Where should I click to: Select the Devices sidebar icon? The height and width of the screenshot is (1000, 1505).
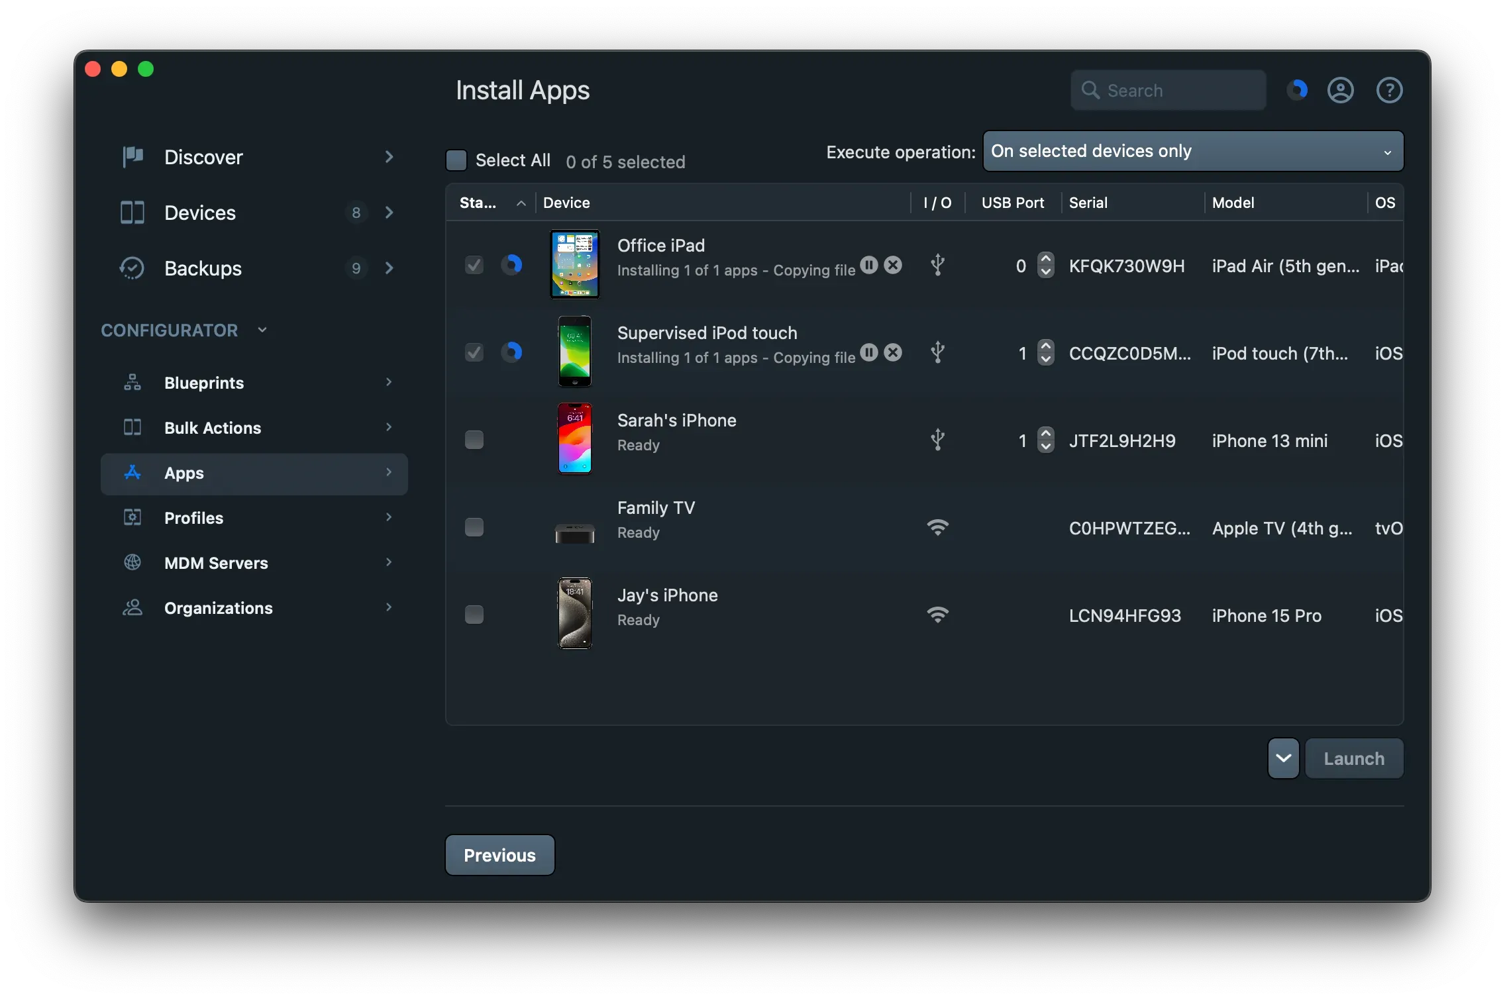pos(132,213)
